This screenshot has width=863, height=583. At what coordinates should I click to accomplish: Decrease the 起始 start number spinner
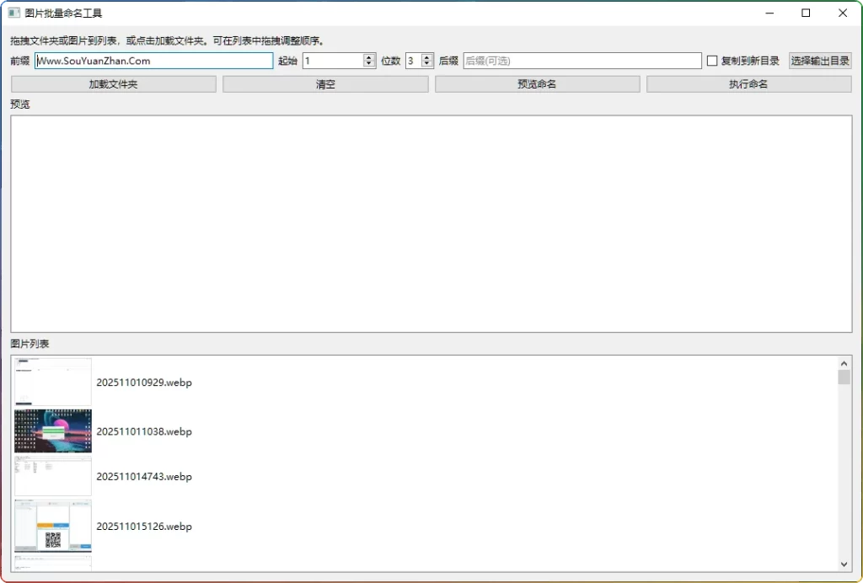pyautogui.click(x=369, y=64)
